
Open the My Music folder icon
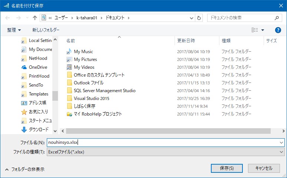coord(69,52)
